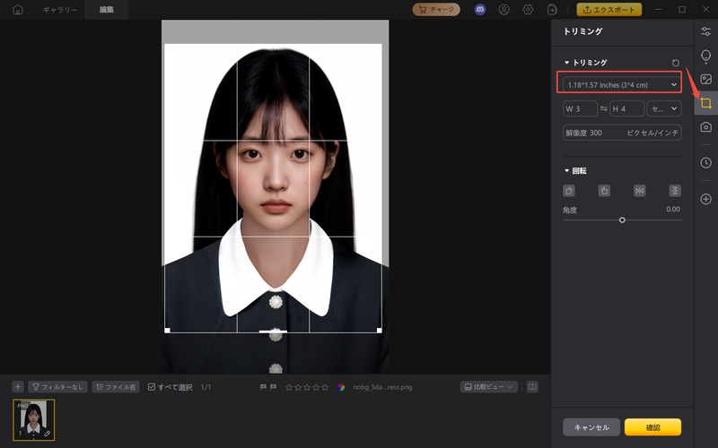Click the bottom-left crop corner handle

click(167, 330)
